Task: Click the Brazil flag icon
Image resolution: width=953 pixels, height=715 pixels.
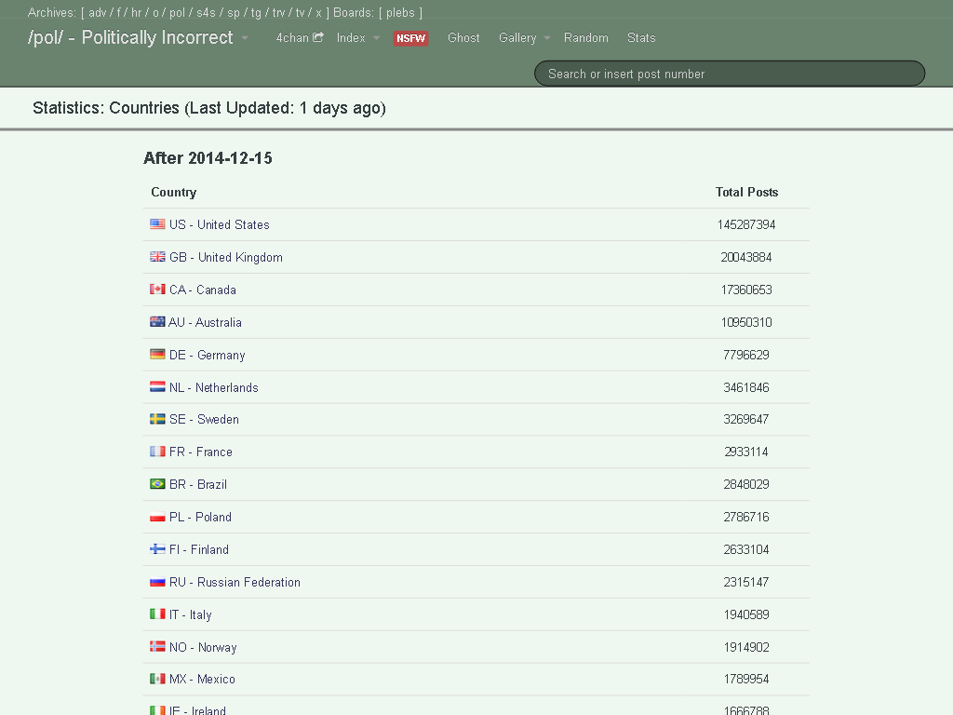Action: pyautogui.click(x=157, y=484)
